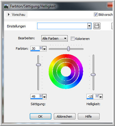Enable the Kolorieren checkbox

pyautogui.click(x=73, y=38)
